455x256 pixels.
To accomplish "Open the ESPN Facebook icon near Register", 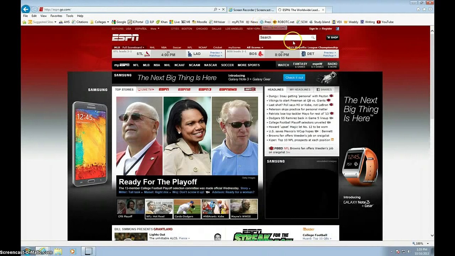I will (x=337, y=29).
